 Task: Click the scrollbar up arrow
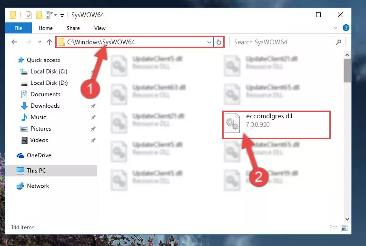pyautogui.click(x=347, y=55)
